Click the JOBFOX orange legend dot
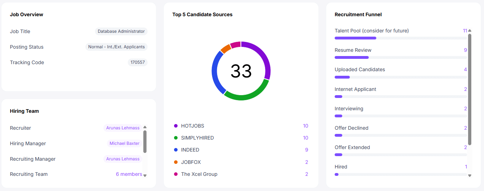This screenshot has width=484, height=191. click(176, 162)
